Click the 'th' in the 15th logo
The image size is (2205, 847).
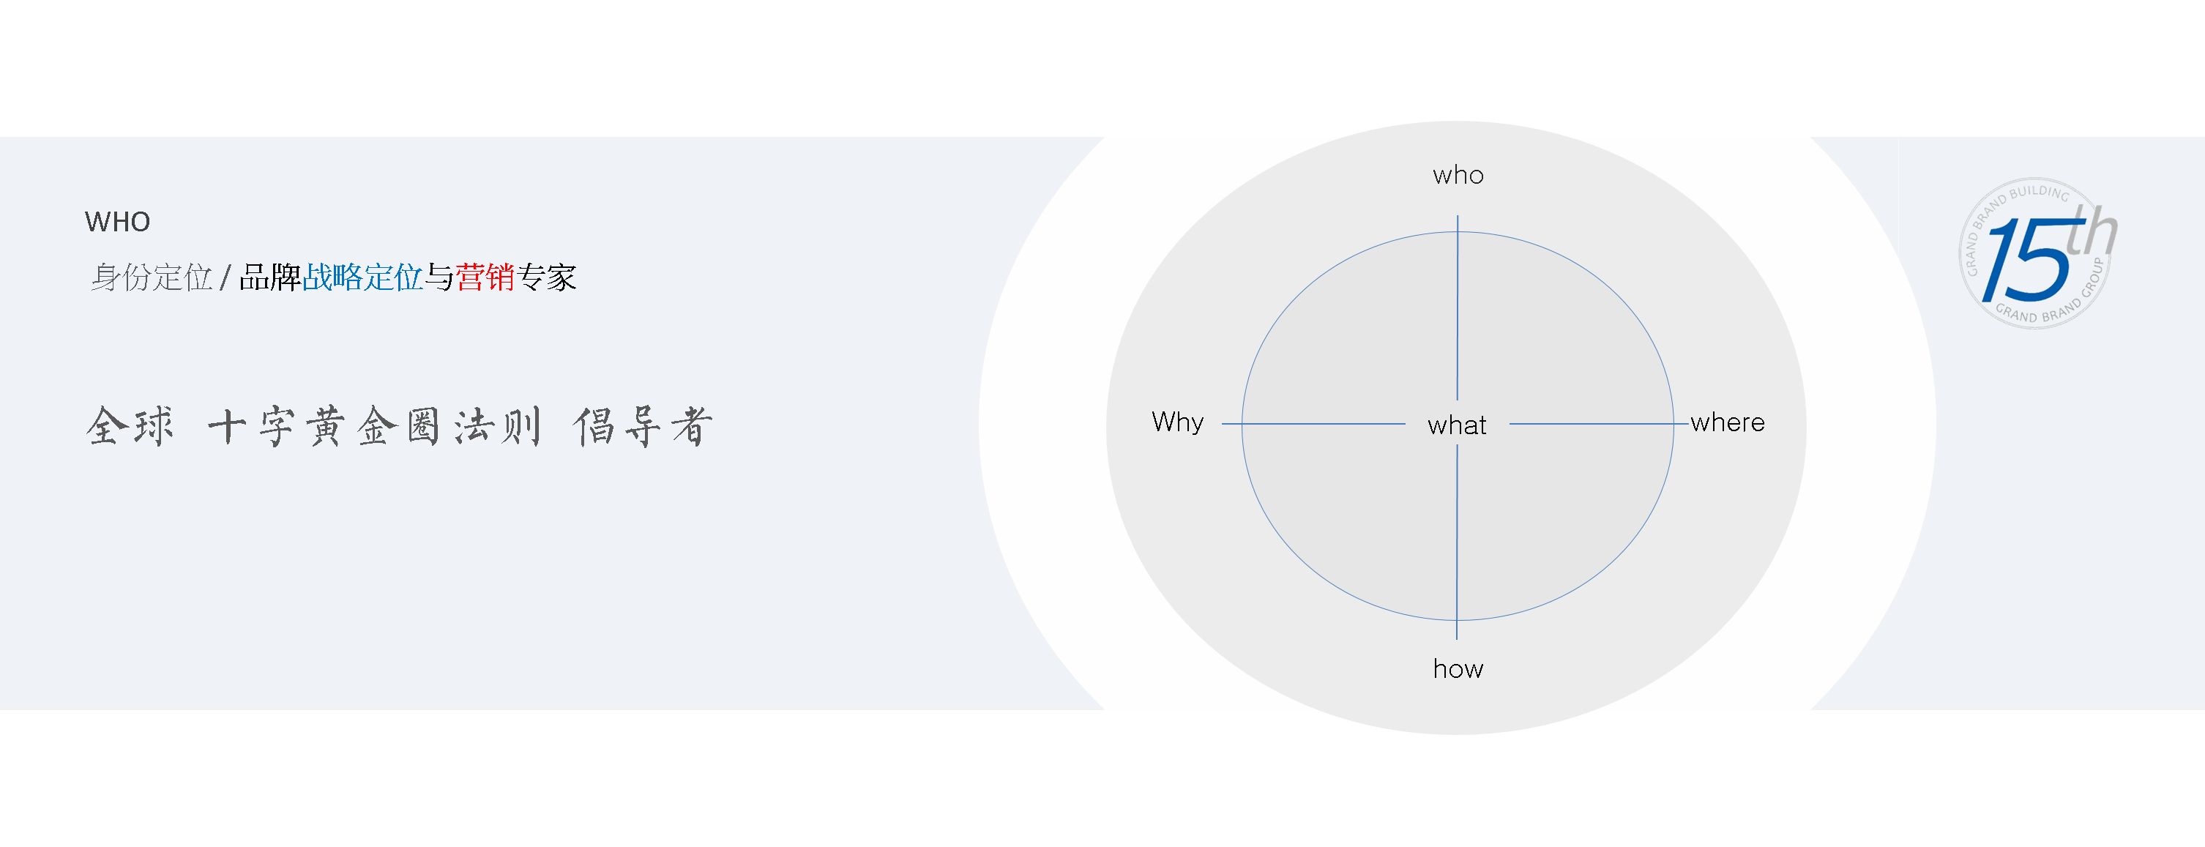(2091, 229)
